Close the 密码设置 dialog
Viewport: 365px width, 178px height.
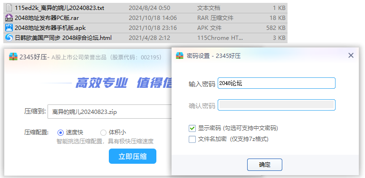click(x=351, y=56)
